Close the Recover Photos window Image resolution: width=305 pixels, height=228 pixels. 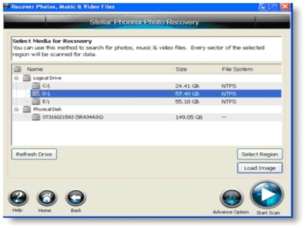(x=285, y=7)
